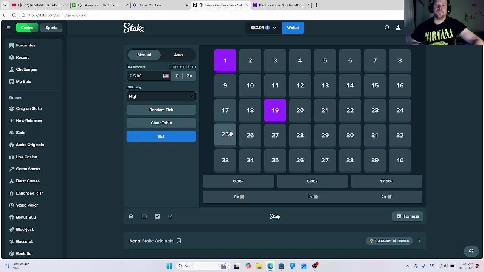This screenshot has height=272, width=484.
Task: Go back with the browser back arrow
Action: pos(5,15)
